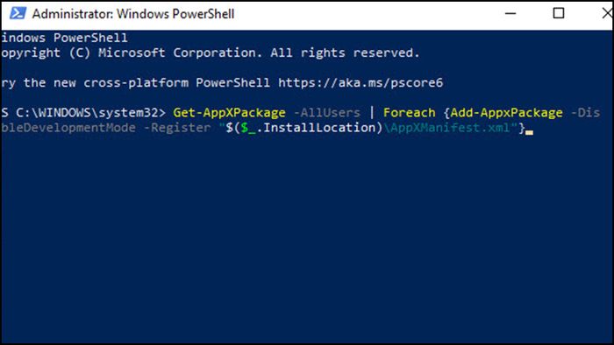Open the PowerShell icon system menu
This screenshot has width=614, height=345.
18,14
